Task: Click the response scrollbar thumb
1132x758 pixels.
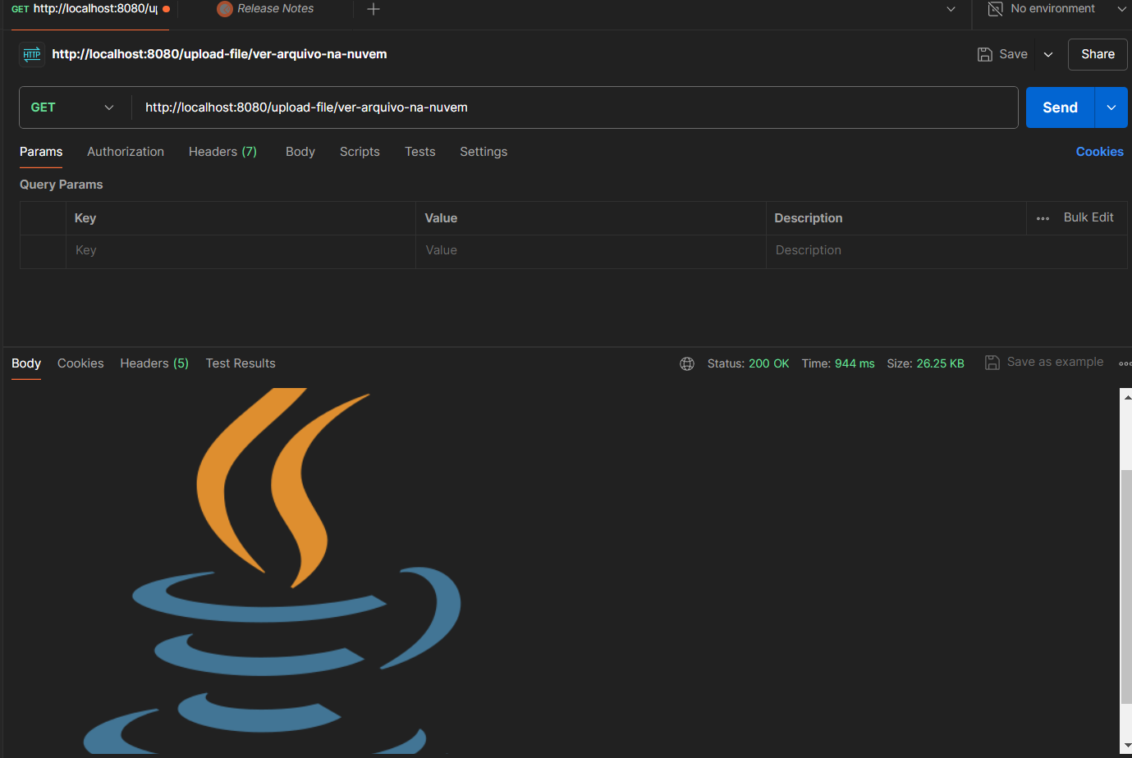Action: pyautogui.click(x=1125, y=587)
